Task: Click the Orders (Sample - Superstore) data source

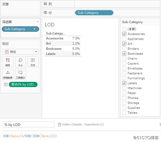Action: click(x=83, y=124)
